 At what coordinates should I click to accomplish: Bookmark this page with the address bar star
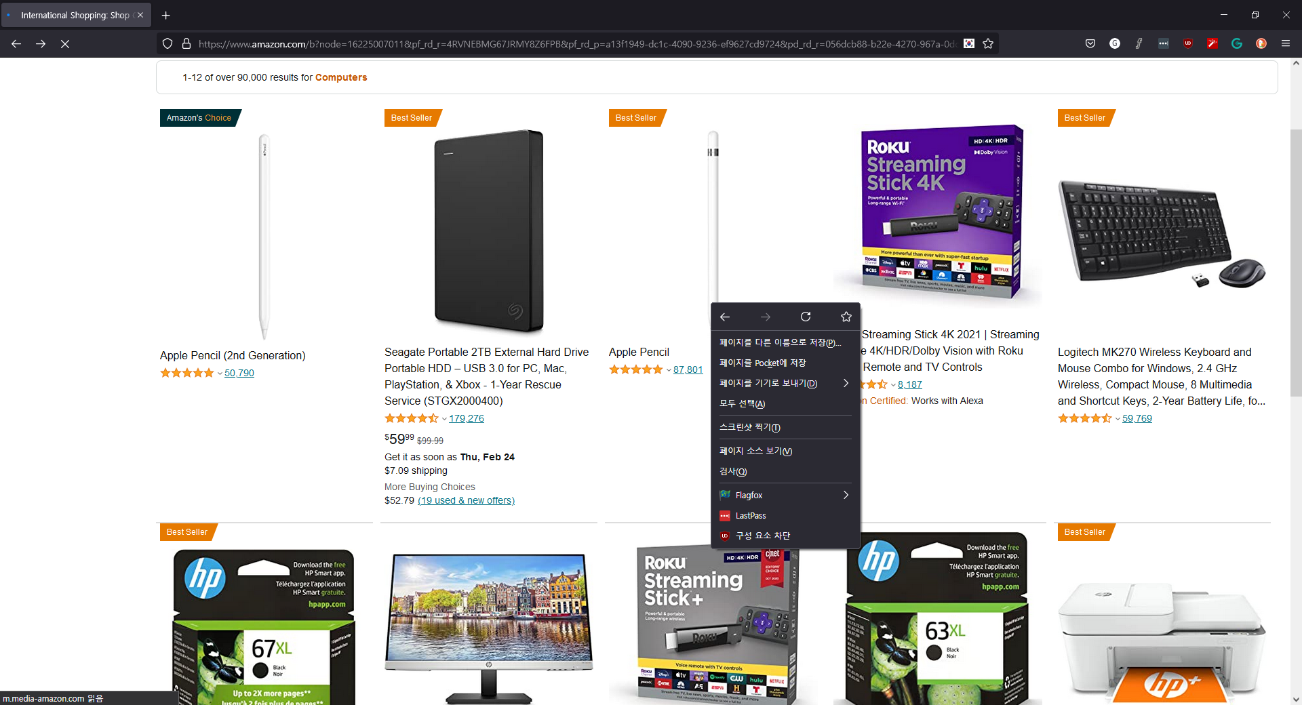tap(988, 43)
